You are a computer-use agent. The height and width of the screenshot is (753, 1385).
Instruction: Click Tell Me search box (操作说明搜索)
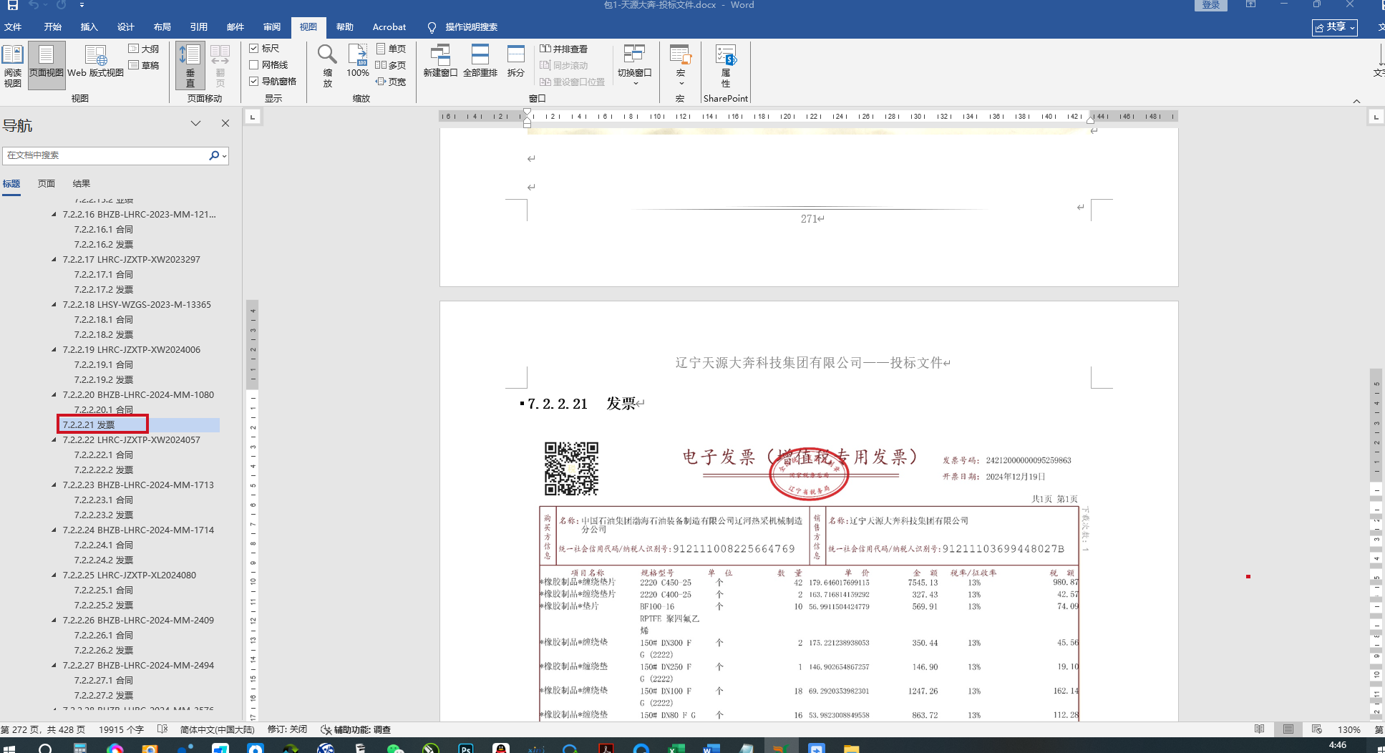pyautogui.click(x=463, y=27)
